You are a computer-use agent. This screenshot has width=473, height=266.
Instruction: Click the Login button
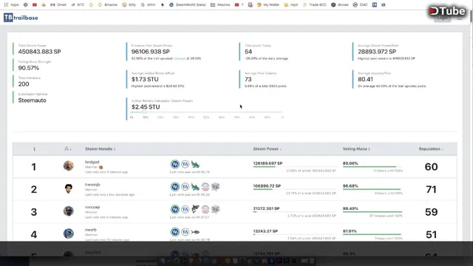click(443, 18)
